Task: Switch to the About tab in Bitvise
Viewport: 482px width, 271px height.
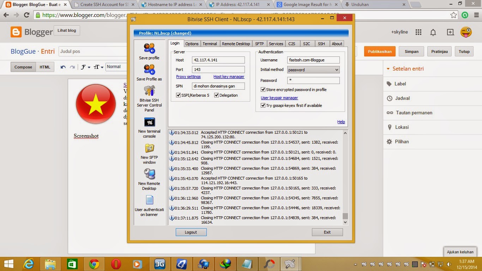Action: tap(337, 44)
